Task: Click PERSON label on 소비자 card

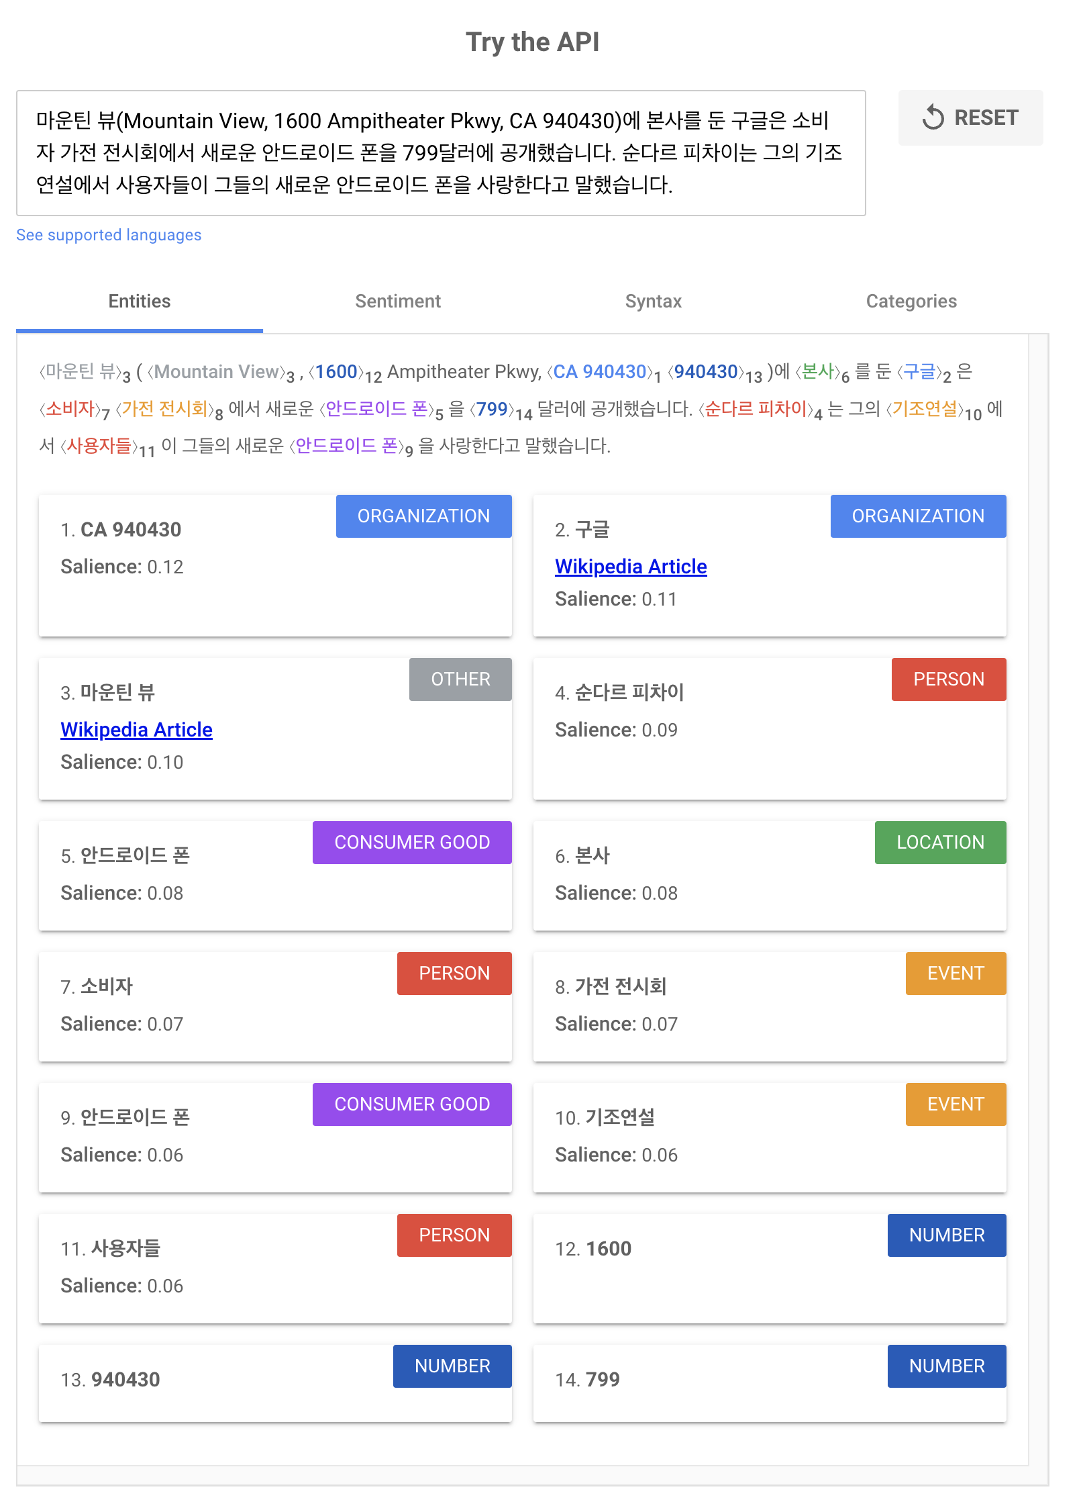Action: pos(454,974)
